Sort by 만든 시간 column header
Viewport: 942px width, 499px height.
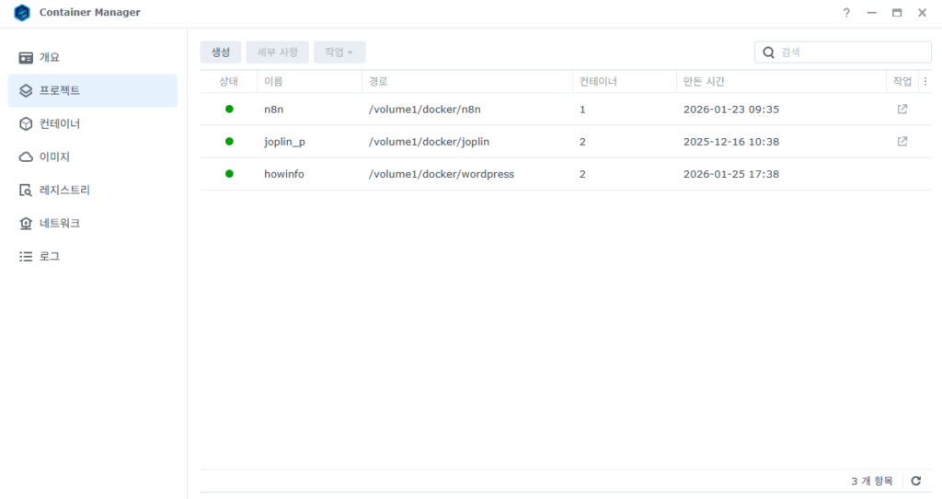pos(706,82)
